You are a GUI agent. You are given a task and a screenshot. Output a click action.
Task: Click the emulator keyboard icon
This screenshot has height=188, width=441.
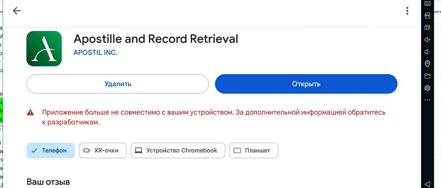[427, 3]
